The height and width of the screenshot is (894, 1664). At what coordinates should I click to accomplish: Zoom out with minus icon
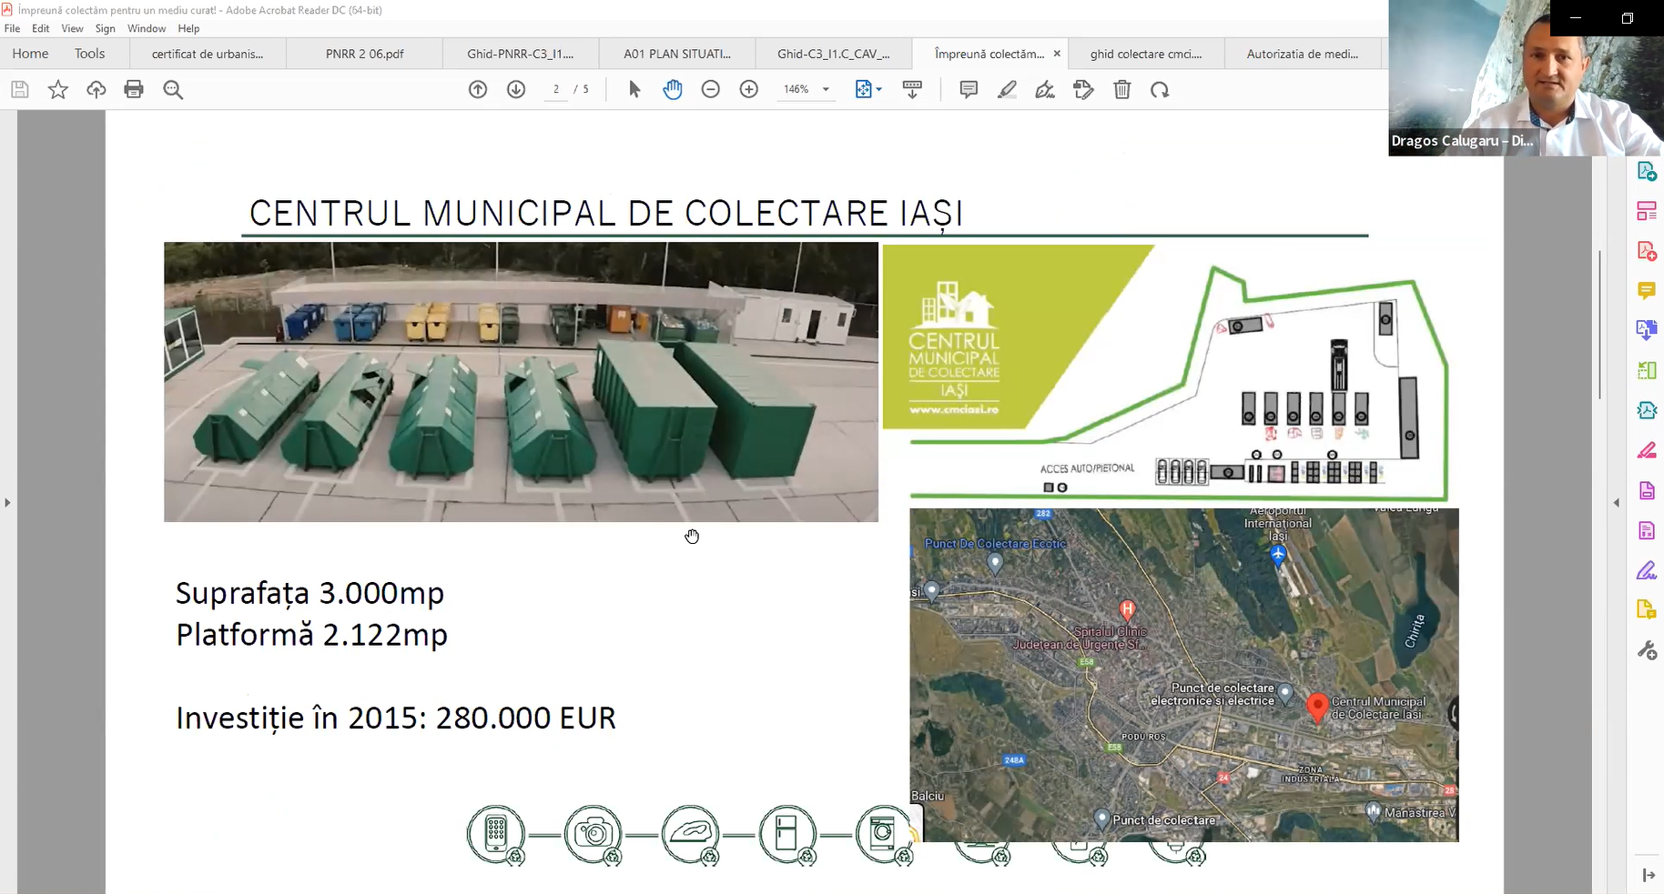coord(711,89)
